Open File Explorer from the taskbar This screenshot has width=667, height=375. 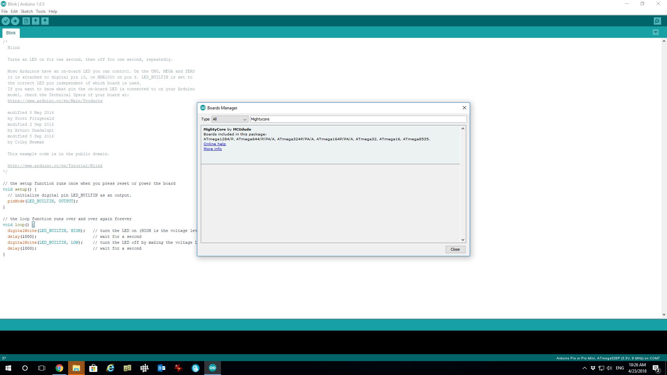click(76, 368)
